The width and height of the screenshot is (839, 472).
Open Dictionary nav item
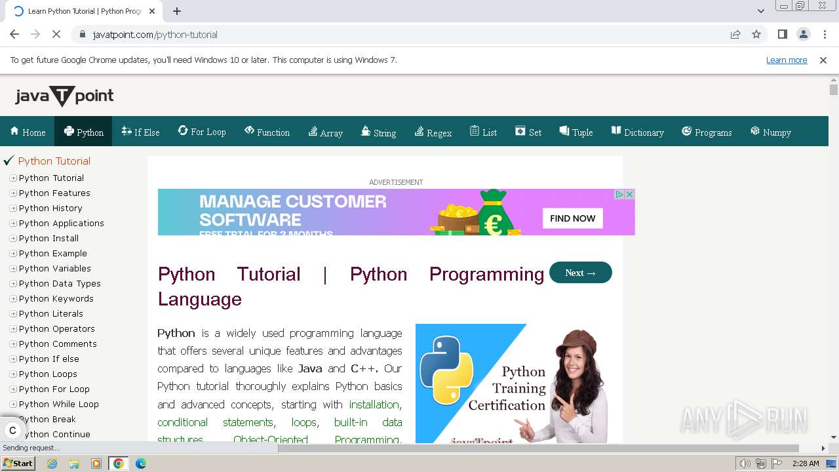click(638, 132)
